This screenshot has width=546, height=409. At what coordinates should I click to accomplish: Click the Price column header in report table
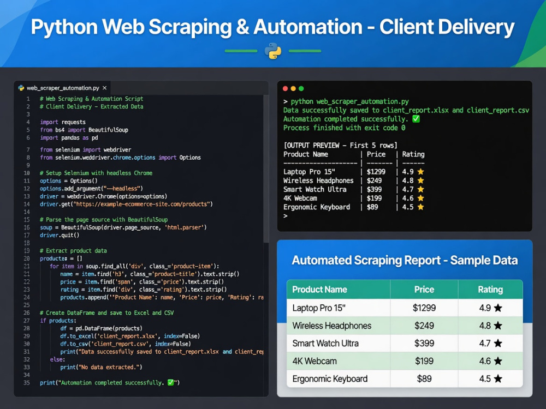(424, 290)
